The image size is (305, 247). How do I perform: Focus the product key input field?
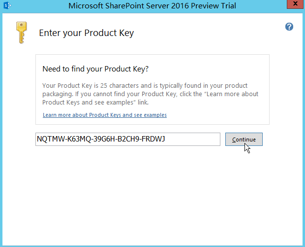tap(127, 140)
